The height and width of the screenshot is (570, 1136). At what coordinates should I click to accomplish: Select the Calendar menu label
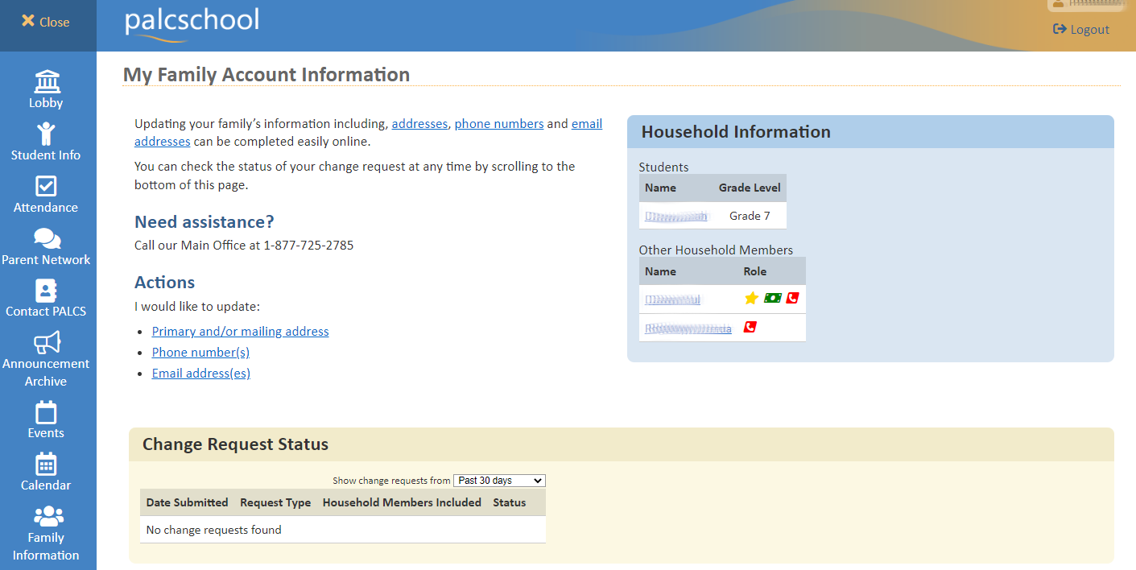46,485
